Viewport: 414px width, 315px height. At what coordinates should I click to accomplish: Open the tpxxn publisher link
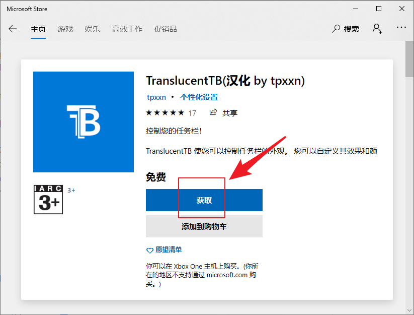click(156, 97)
